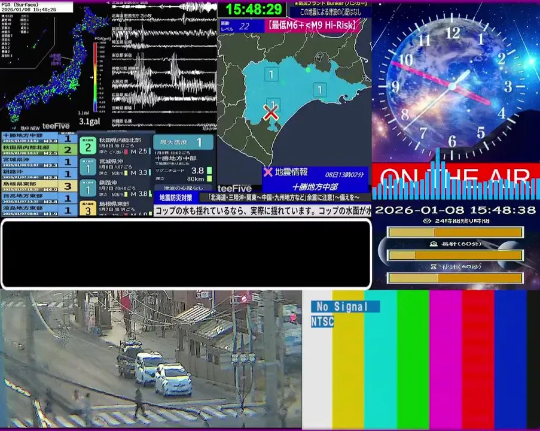Click the 秒針(60秒) progress bar
Image resolution: width=540 pixels, height=431 pixels.
pyautogui.click(x=456, y=278)
